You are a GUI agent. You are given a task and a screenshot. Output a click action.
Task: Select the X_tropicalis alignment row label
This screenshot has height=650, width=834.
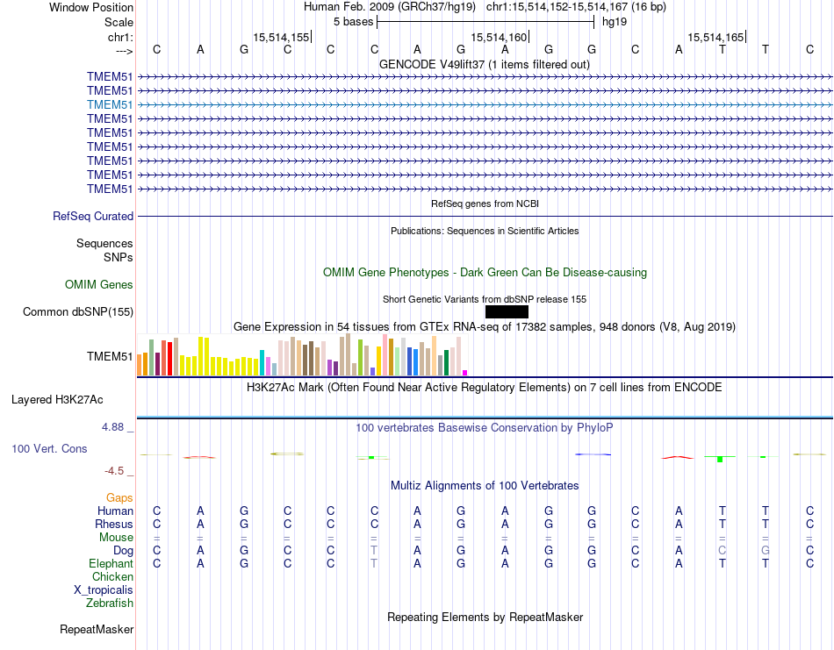click(x=104, y=590)
